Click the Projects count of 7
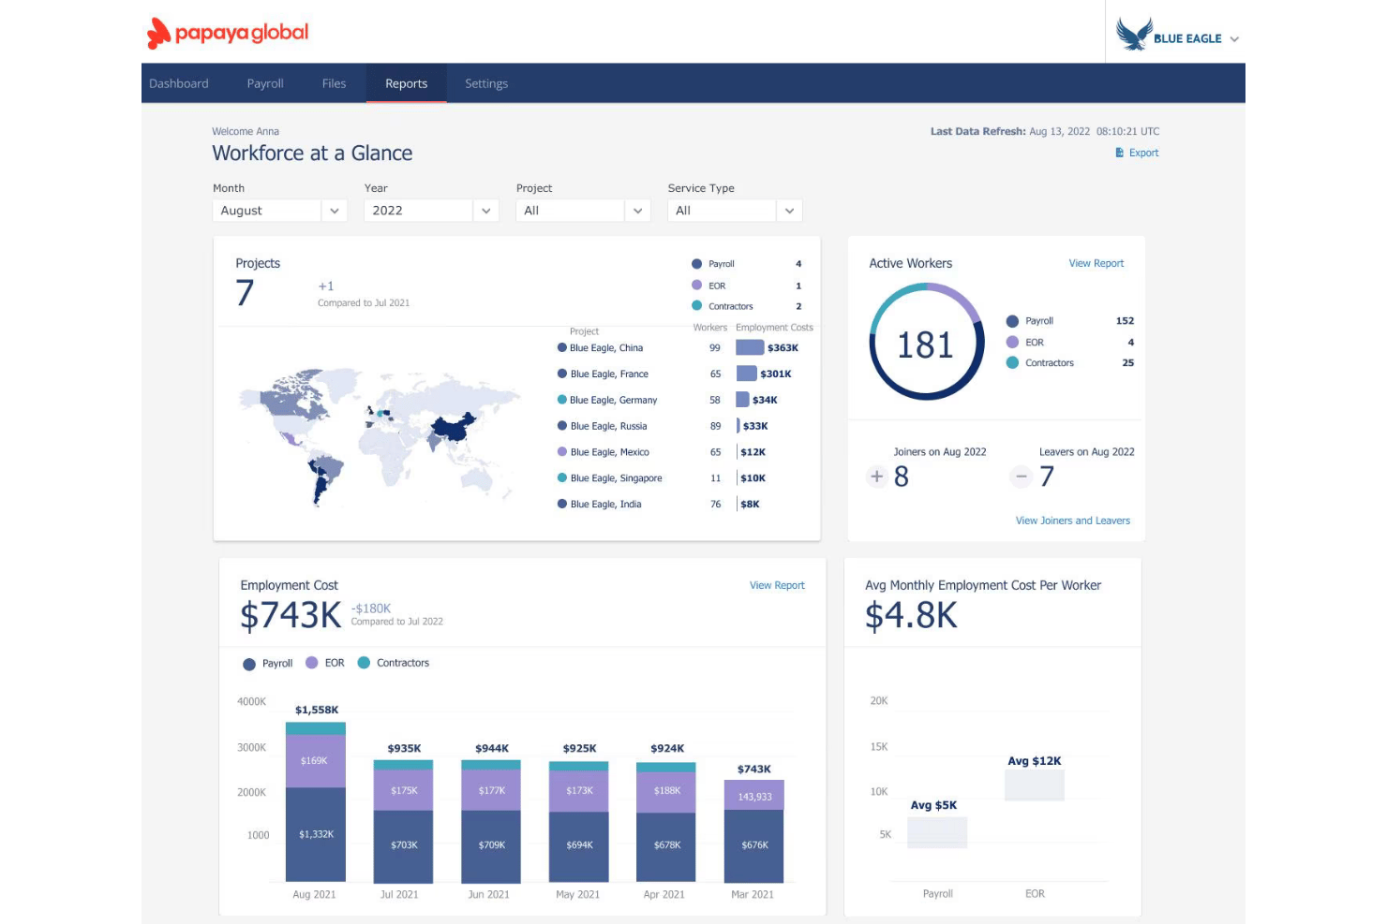 [245, 293]
